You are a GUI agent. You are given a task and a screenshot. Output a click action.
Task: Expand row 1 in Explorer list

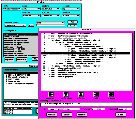49,34
